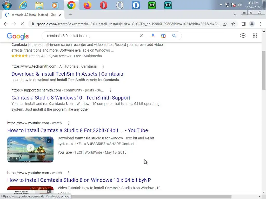This screenshot has width=266, height=199.
Task: Show hidden system tray icons
Action: 221,5
